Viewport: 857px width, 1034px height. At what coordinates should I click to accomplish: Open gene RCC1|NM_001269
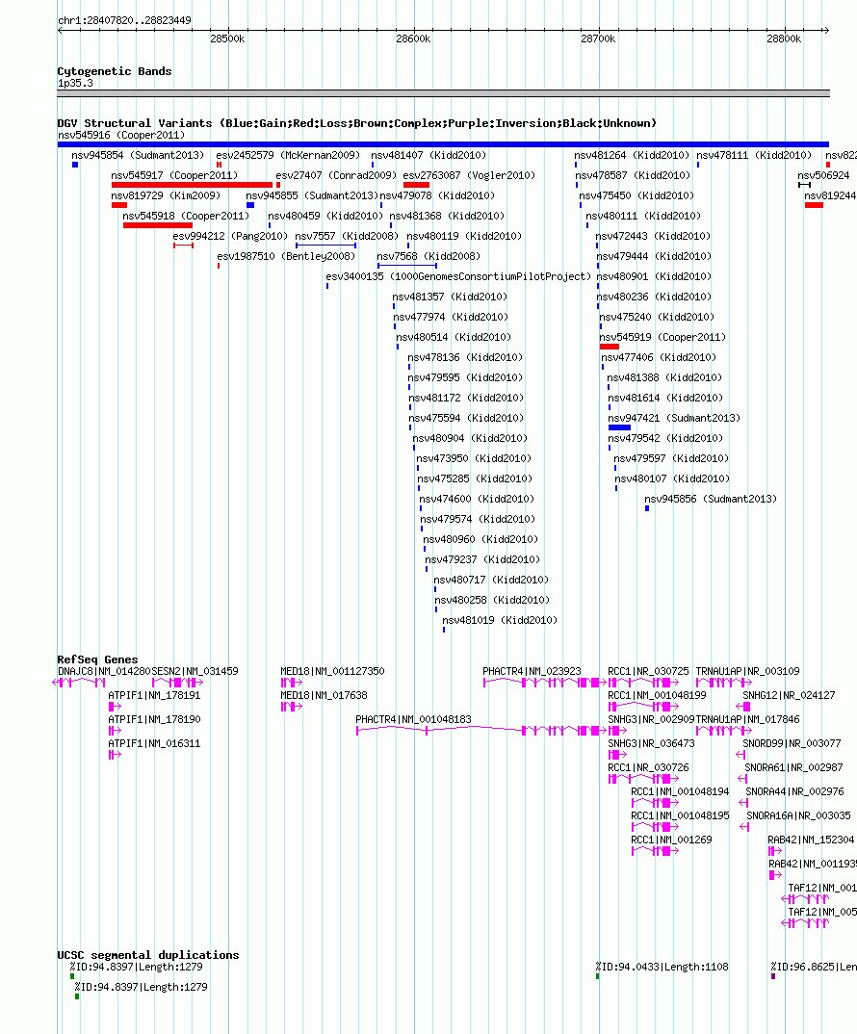pos(671,840)
